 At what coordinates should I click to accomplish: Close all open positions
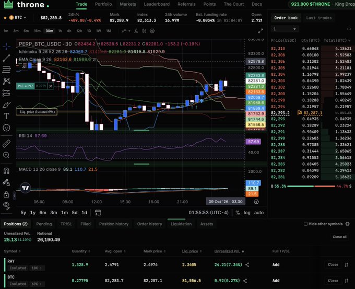(x=339, y=237)
